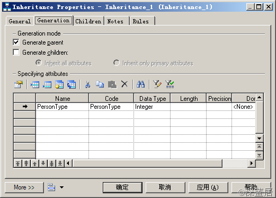Click vertical scrollbar down arrow of grid

click(x=259, y=138)
